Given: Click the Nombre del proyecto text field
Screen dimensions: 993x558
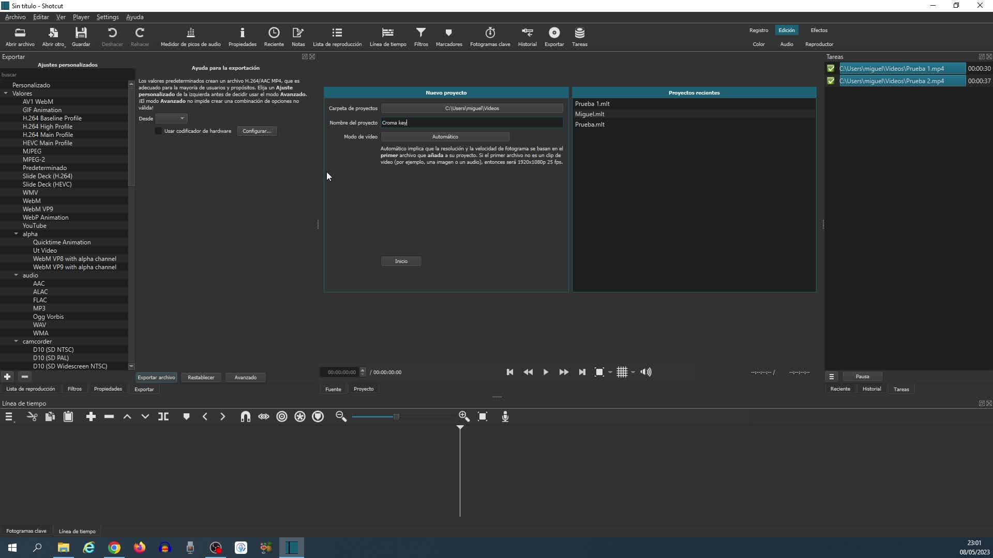Looking at the screenshot, I should [472, 123].
